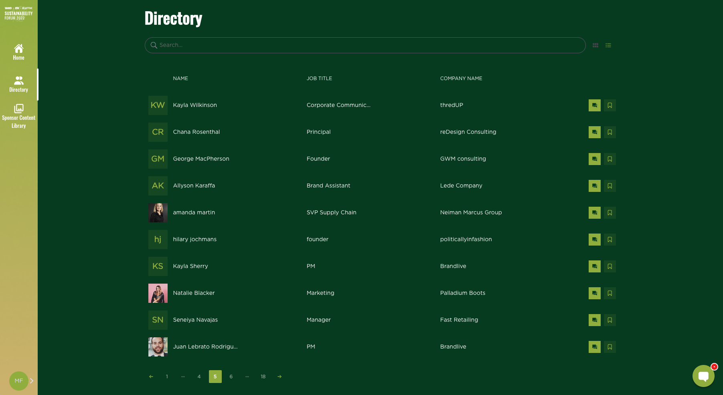723x395 pixels.
Task: Open Natalie Blacker's profile photo
Action: point(158,293)
